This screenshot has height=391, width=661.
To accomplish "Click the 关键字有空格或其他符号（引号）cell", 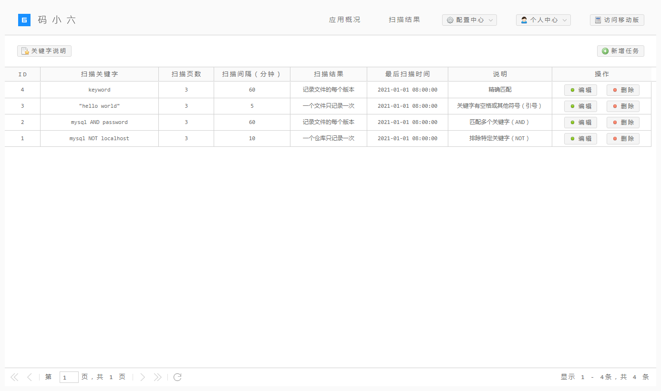I will point(500,106).
